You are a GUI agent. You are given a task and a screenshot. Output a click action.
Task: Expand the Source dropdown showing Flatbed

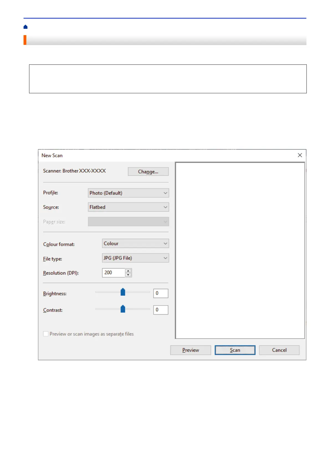[128, 207]
